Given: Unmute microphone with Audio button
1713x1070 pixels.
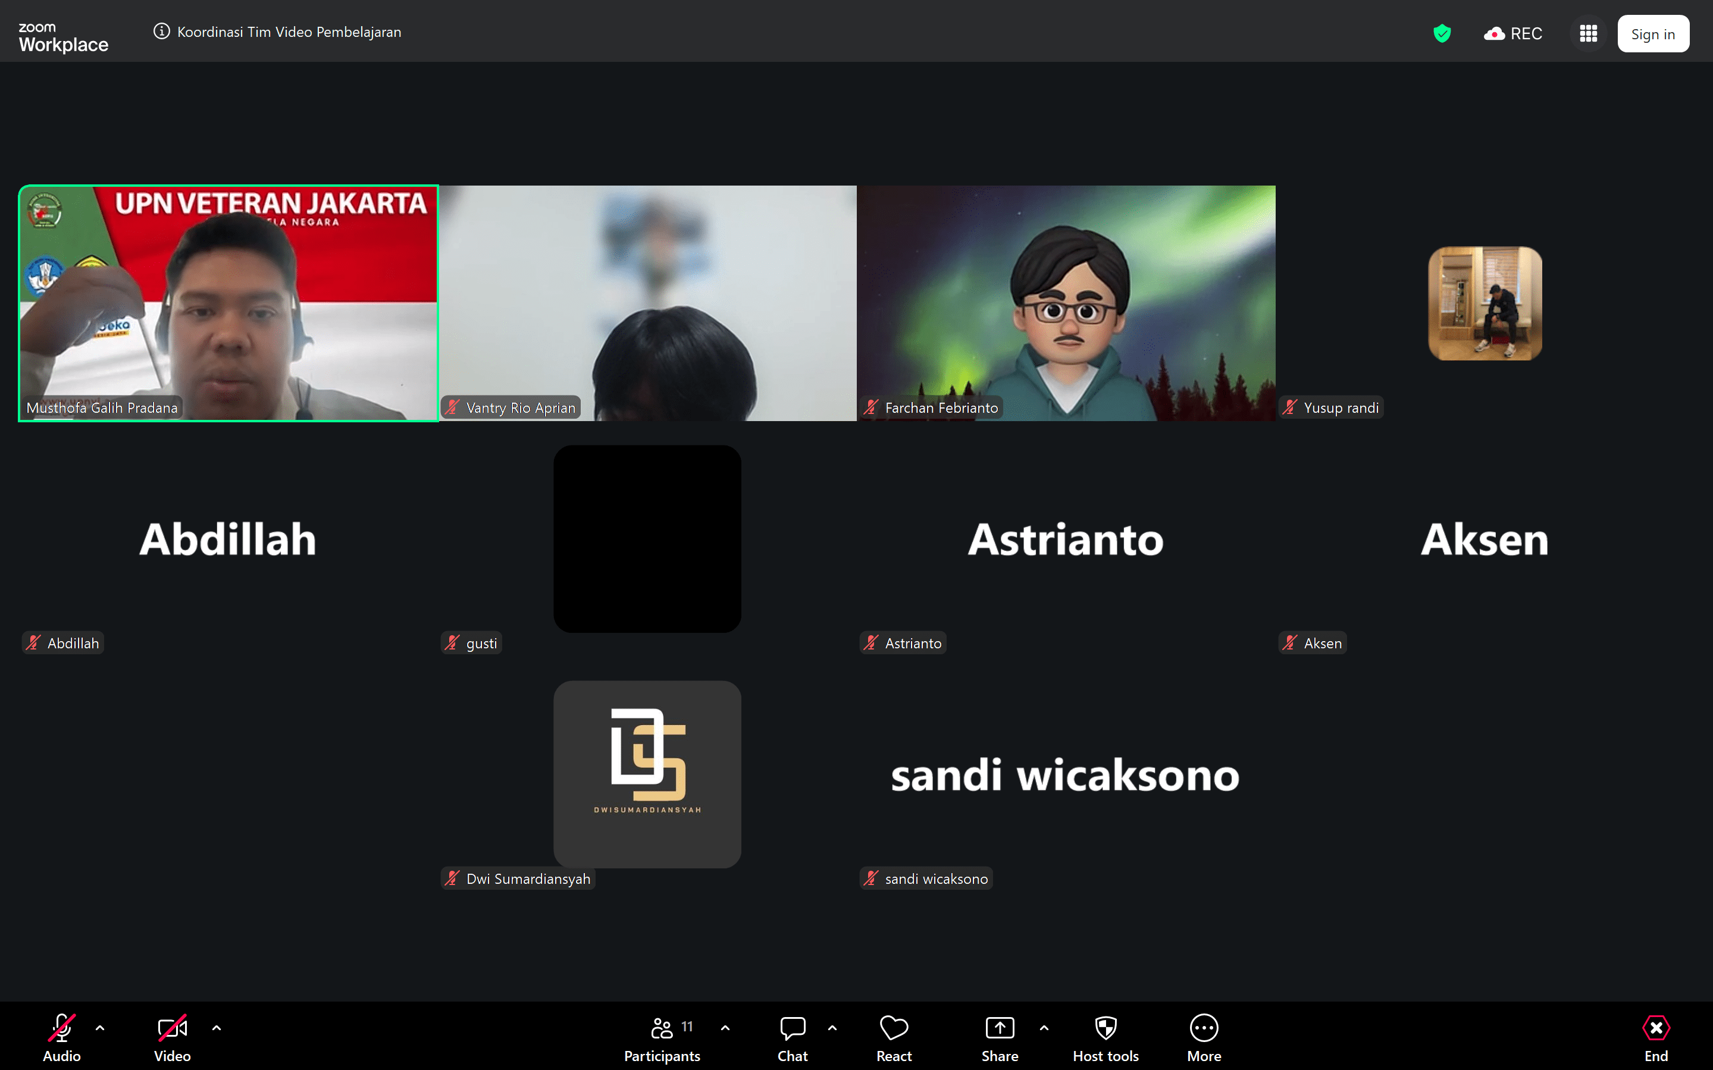Looking at the screenshot, I should [x=62, y=1037].
